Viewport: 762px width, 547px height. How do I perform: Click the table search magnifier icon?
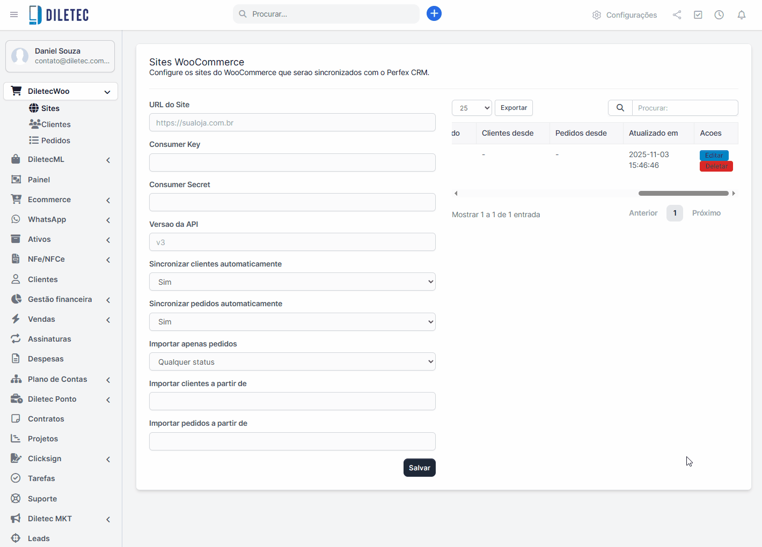point(620,108)
